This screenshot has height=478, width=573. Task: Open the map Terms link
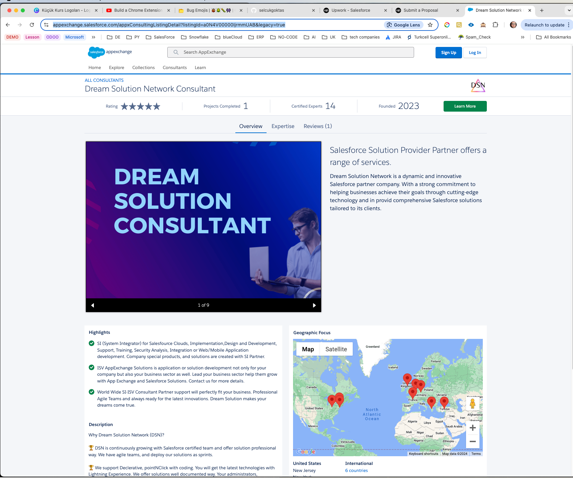(x=476, y=454)
